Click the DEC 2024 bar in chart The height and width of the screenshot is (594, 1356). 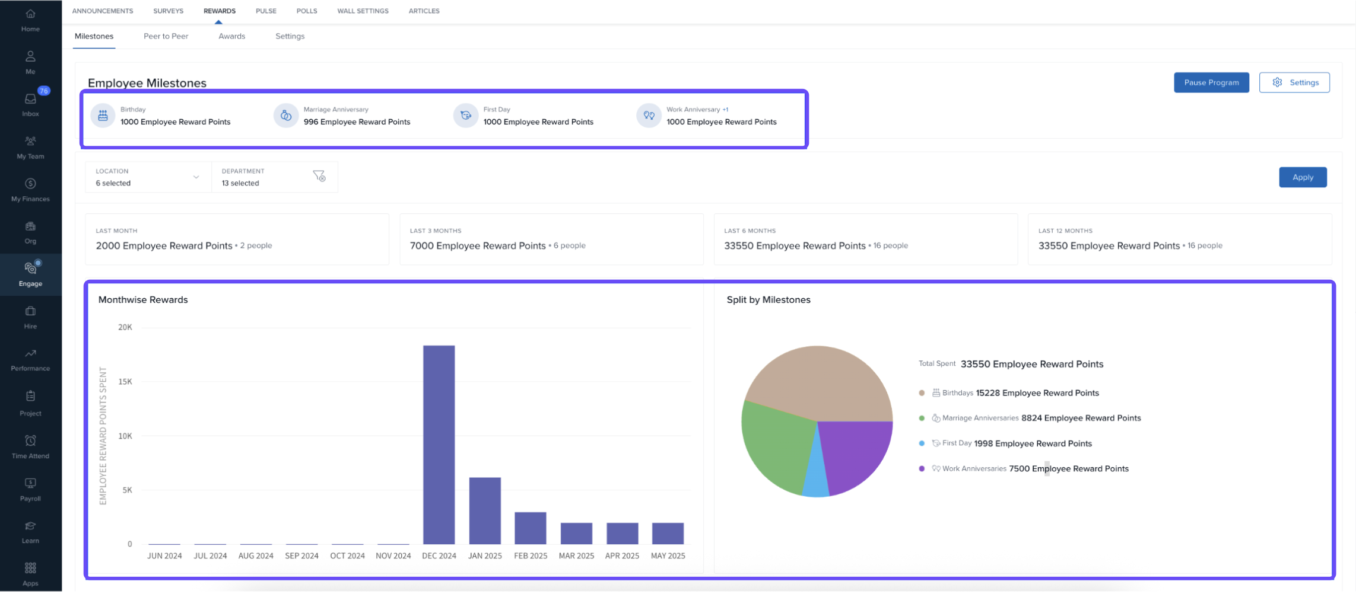tap(439, 445)
